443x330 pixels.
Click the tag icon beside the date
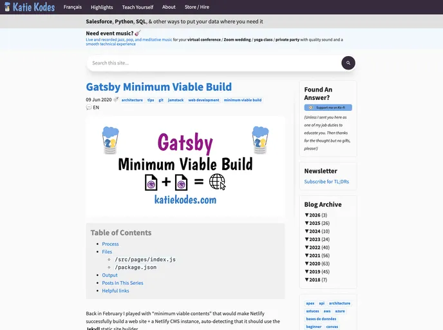[x=116, y=99]
